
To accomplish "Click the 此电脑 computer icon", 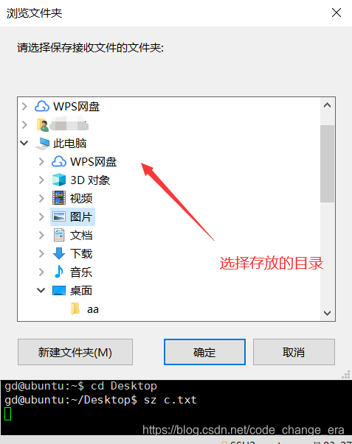I will point(43,144).
